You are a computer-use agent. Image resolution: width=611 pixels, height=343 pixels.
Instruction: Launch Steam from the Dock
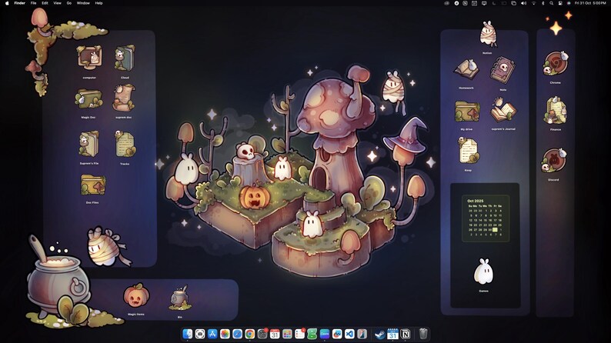[379, 334]
